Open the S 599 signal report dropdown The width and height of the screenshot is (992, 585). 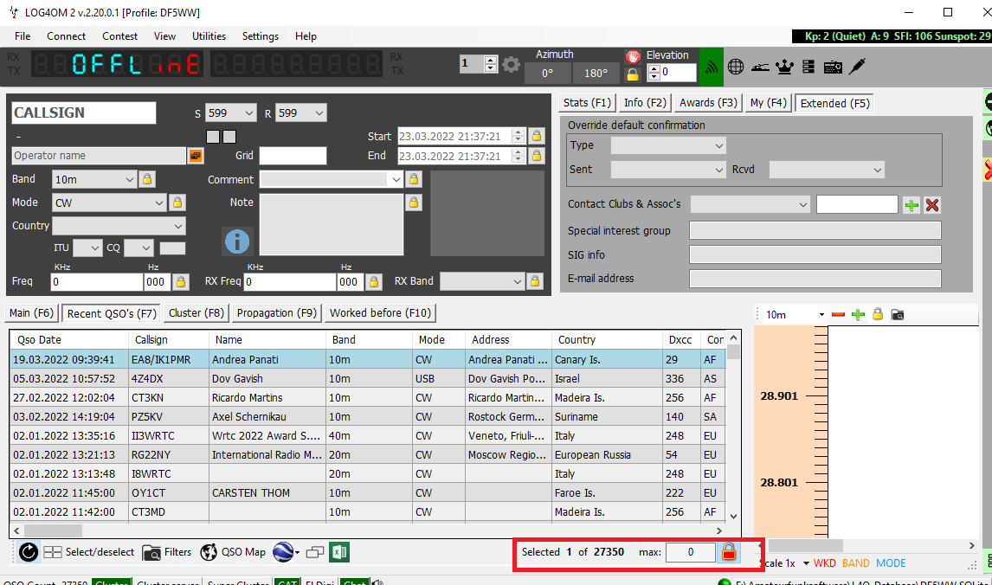(x=249, y=113)
